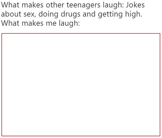Image resolution: width=162 pixels, height=138 pixels.
Task: Click inside the empty red-bordered box
Action: (x=81, y=85)
